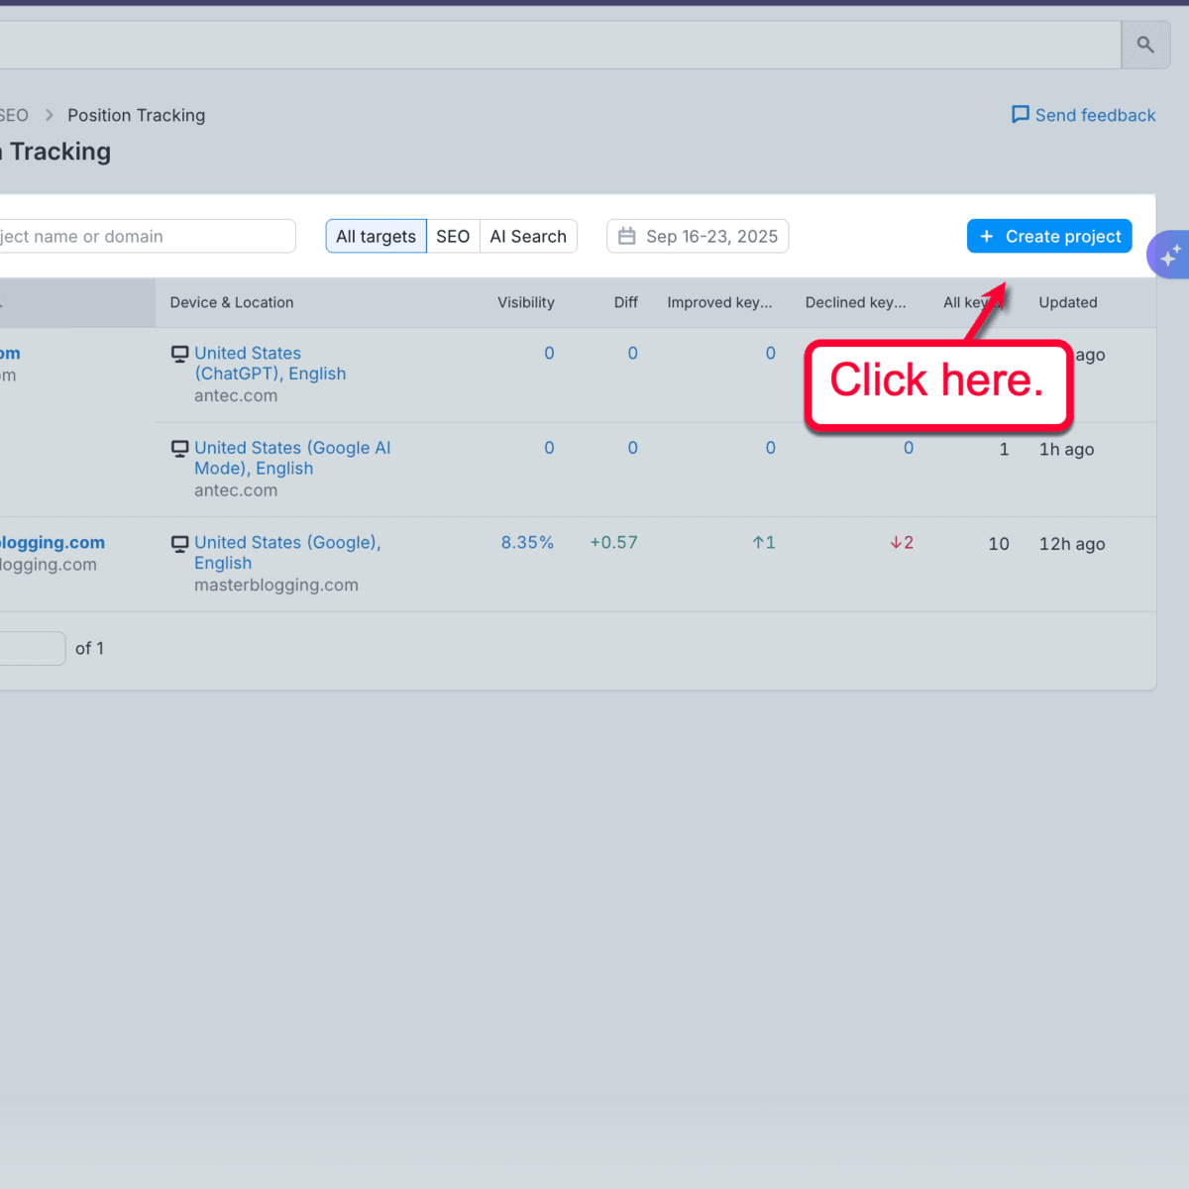Click the desktop icon on the masterblogging.com row

(x=179, y=543)
